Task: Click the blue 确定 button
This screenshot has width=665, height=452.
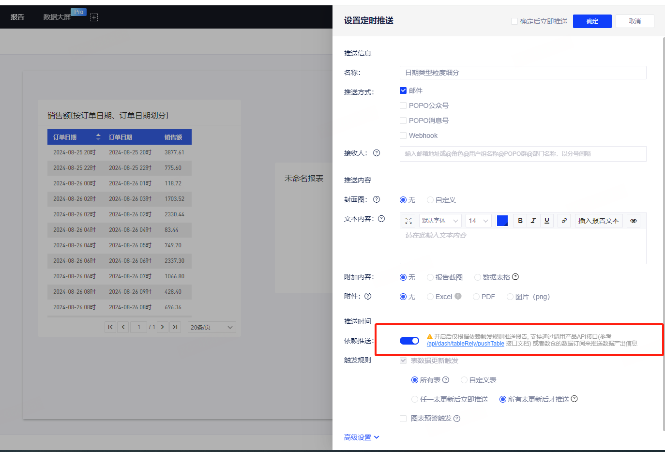Action: click(x=592, y=21)
